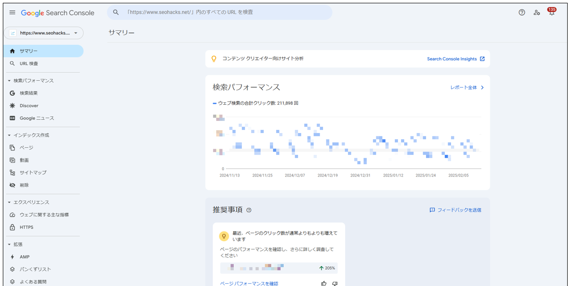
Task: Click the asterisk icon beside Discover
Action: click(x=13, y=106)
